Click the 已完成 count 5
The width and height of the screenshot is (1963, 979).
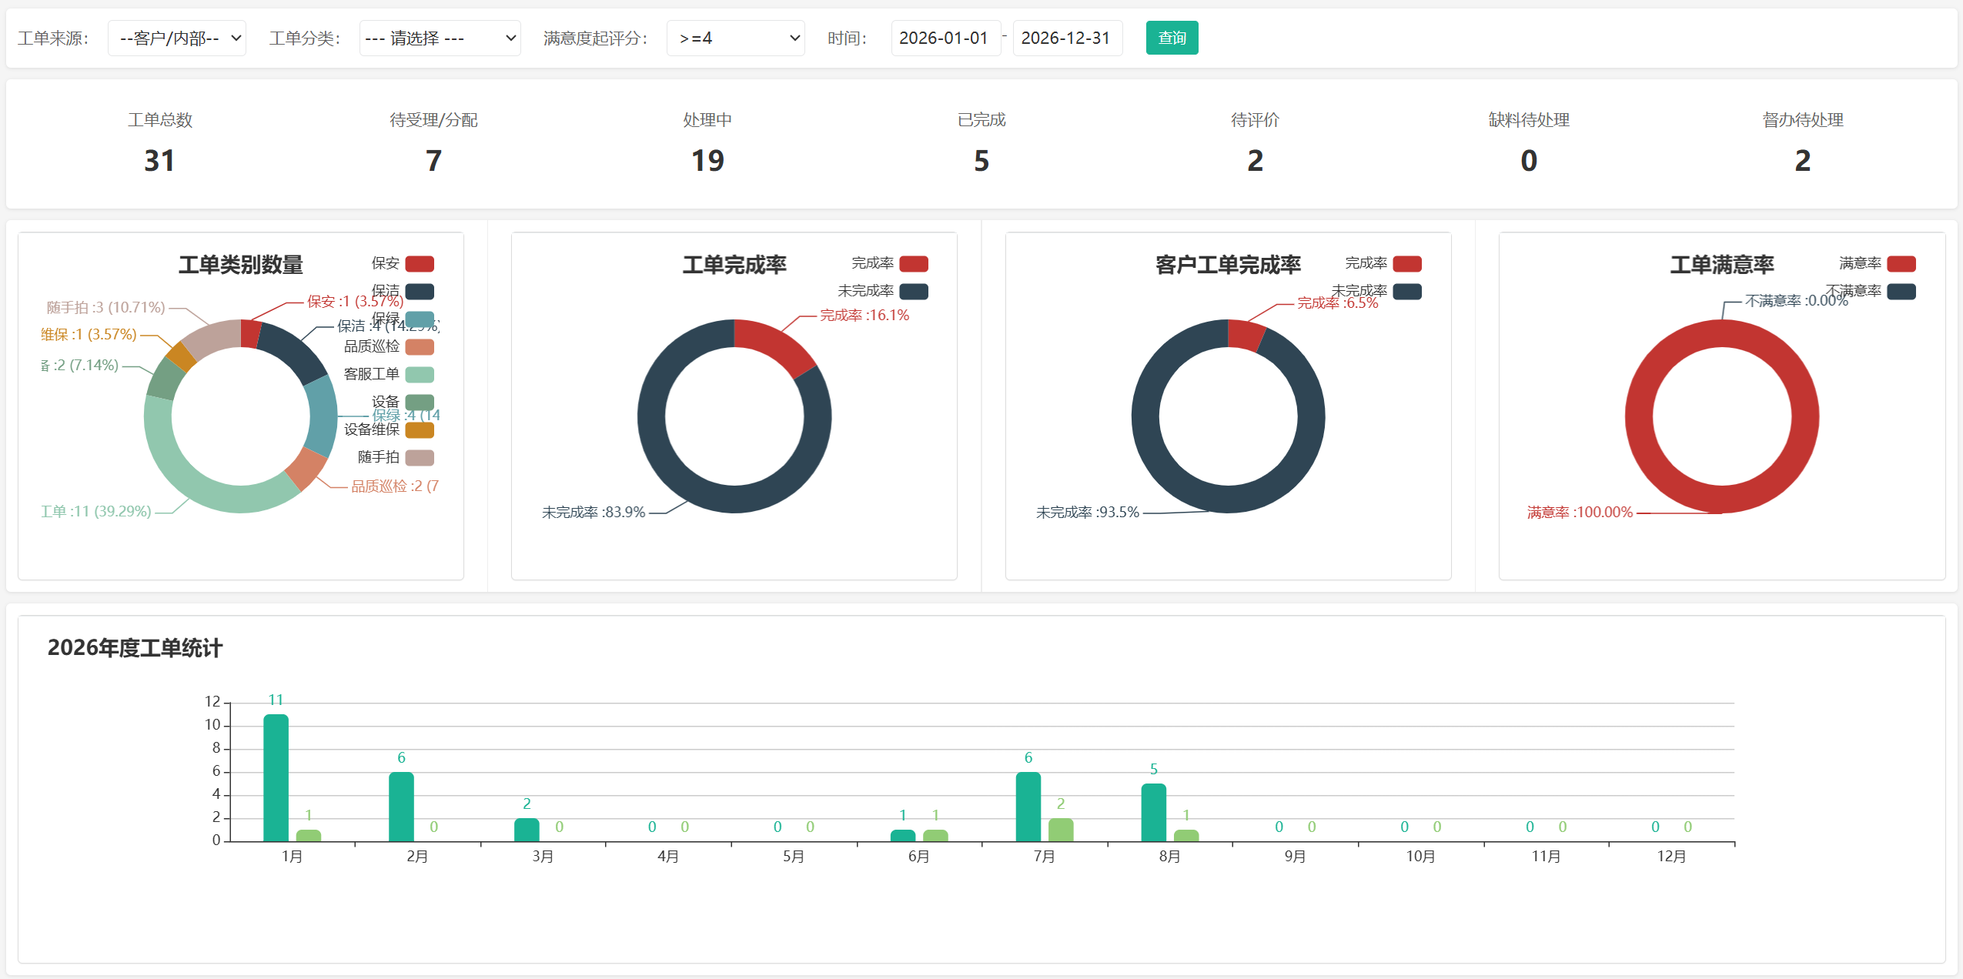(981, 161)
